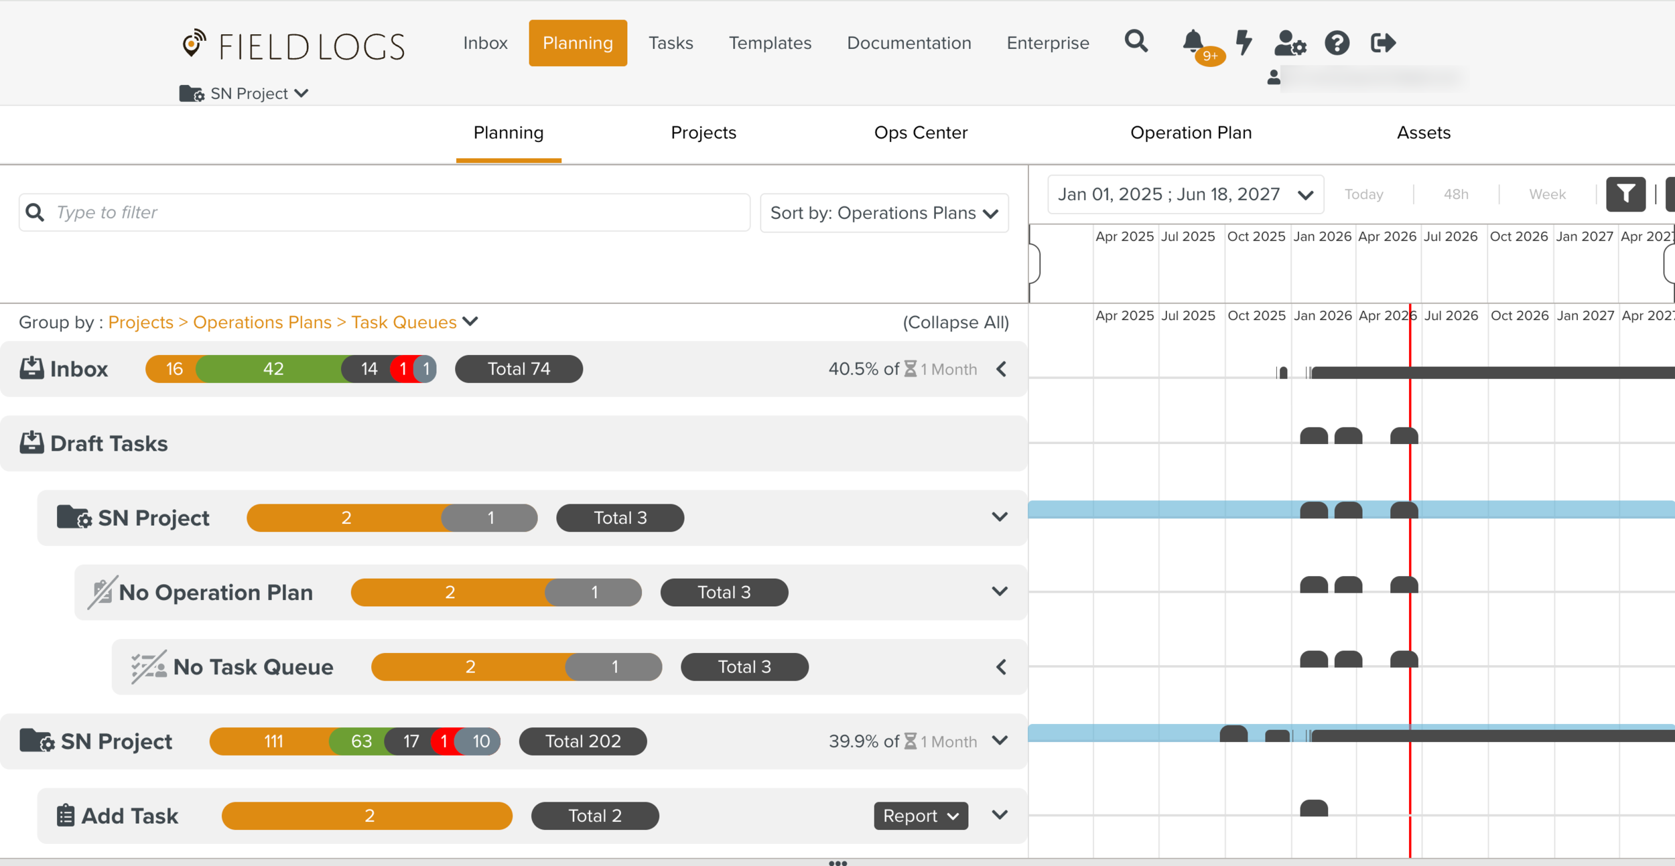The width and height of the screenshot is (1675, 866).
Task: Open Tasks in top navigation
Action: point(671,43)
